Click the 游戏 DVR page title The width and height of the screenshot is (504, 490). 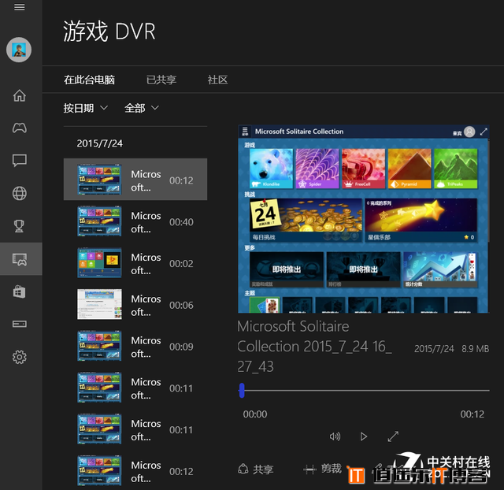coord(109,32)
